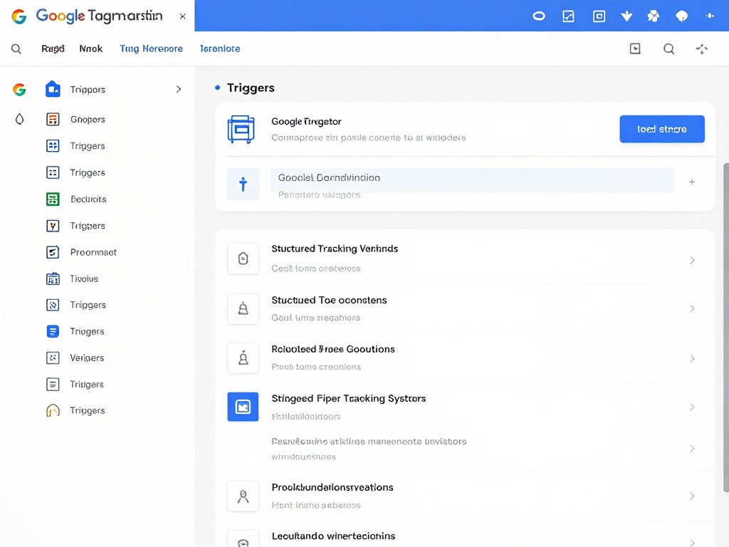This screenshot has height=547, width=729.
Task: Open the Pesrulendne arklirae maneeneote row
Action: click(466, 449)
